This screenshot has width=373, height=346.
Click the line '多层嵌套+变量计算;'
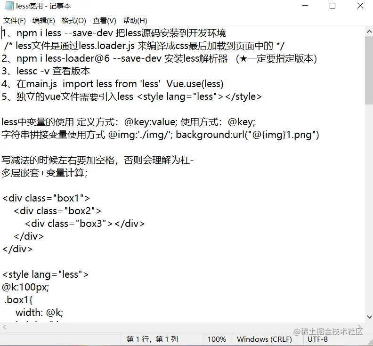pos(44,173)
